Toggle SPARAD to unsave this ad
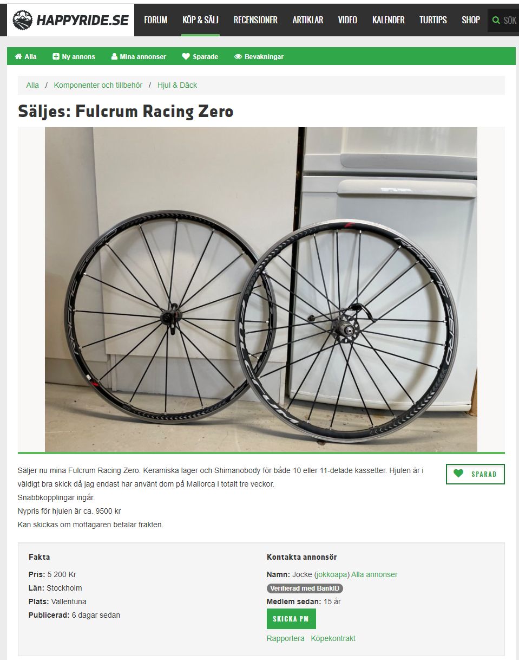The image size is (519, 660). 475,474
